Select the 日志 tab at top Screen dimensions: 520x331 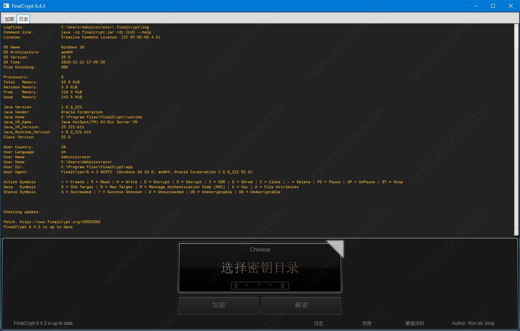pyautogui.click(x=23, y=19)
